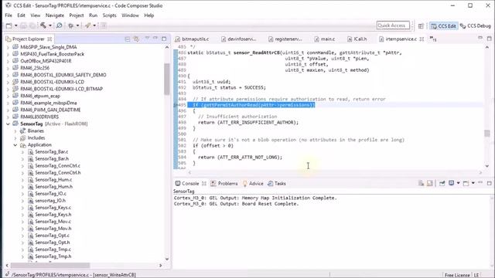The image size is (495, 278).
Task: Open dropdown arrow next to Build hammer
Action: [49, 25]
